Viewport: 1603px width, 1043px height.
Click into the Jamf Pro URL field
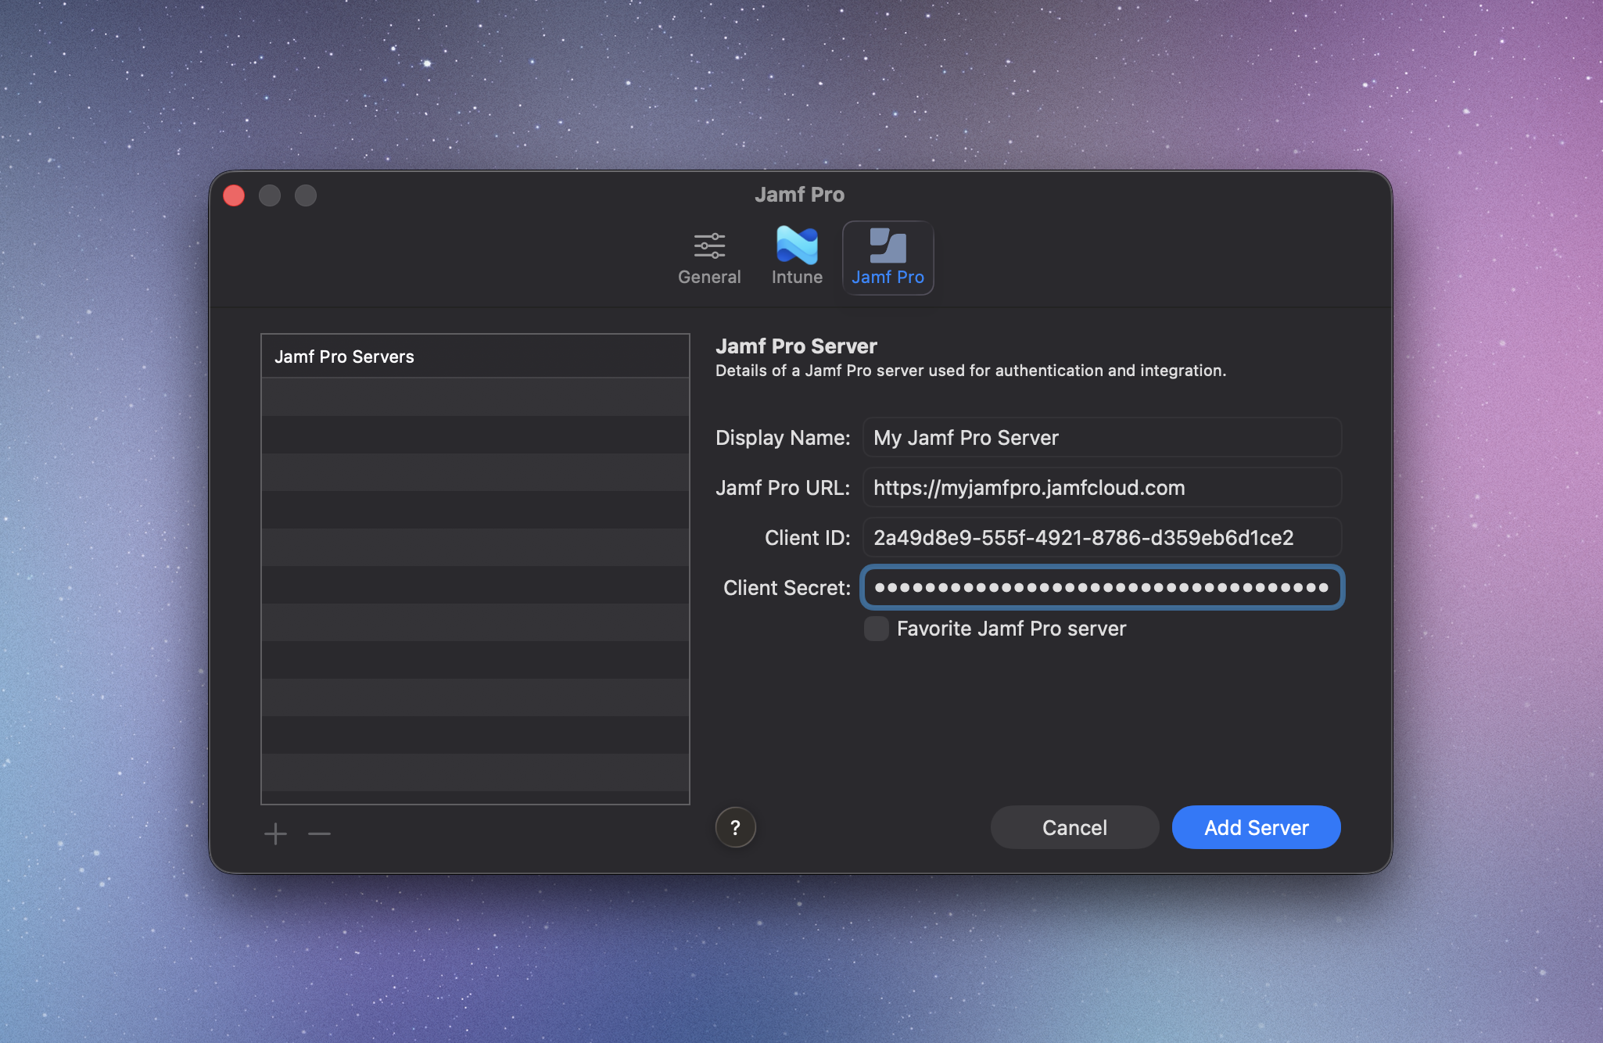[x=1102, y=488]
